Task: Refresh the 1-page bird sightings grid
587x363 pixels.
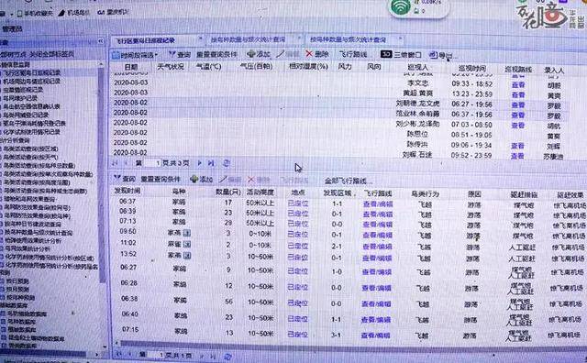Action: [x=227, y=356]
